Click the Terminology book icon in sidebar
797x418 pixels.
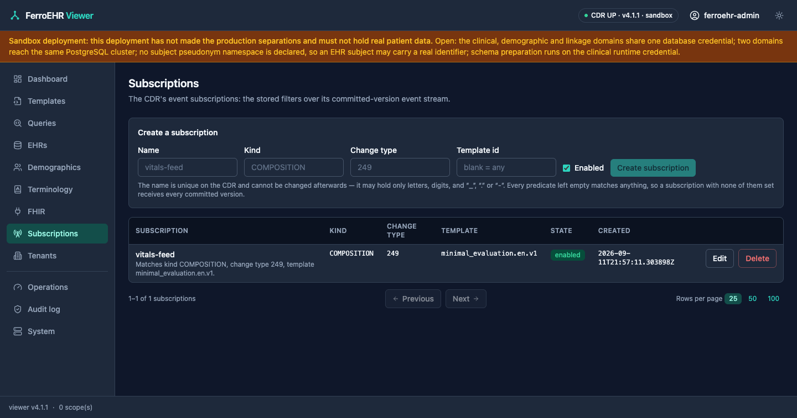18,189
